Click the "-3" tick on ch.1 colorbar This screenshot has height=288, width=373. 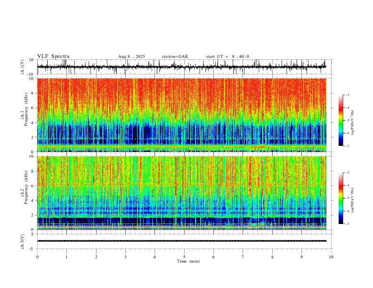[x=347, y=95]
